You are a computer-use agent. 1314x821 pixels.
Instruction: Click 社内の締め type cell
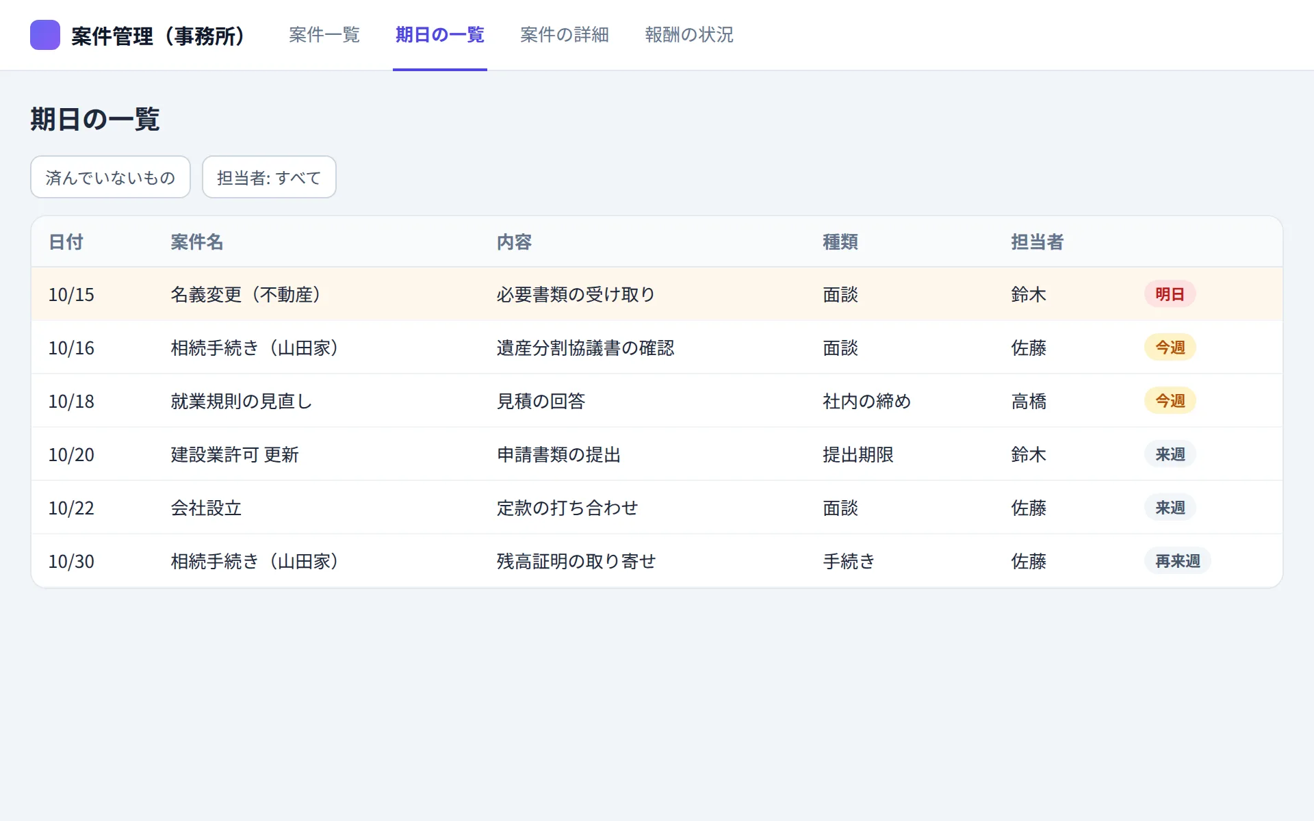pos(867,402)
